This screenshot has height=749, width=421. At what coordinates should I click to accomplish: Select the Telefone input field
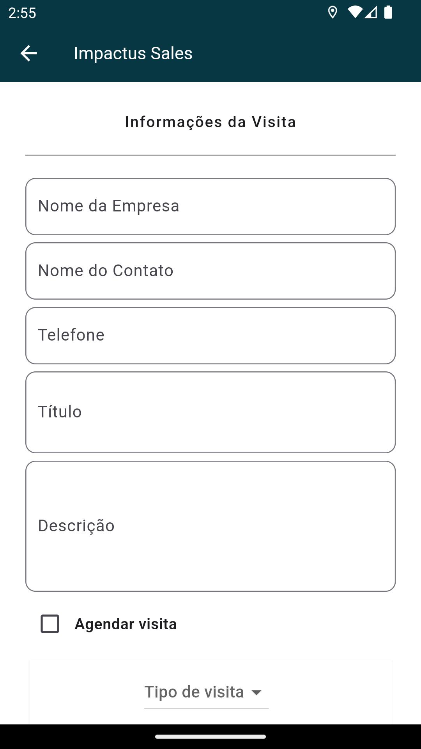coord(210,335)
